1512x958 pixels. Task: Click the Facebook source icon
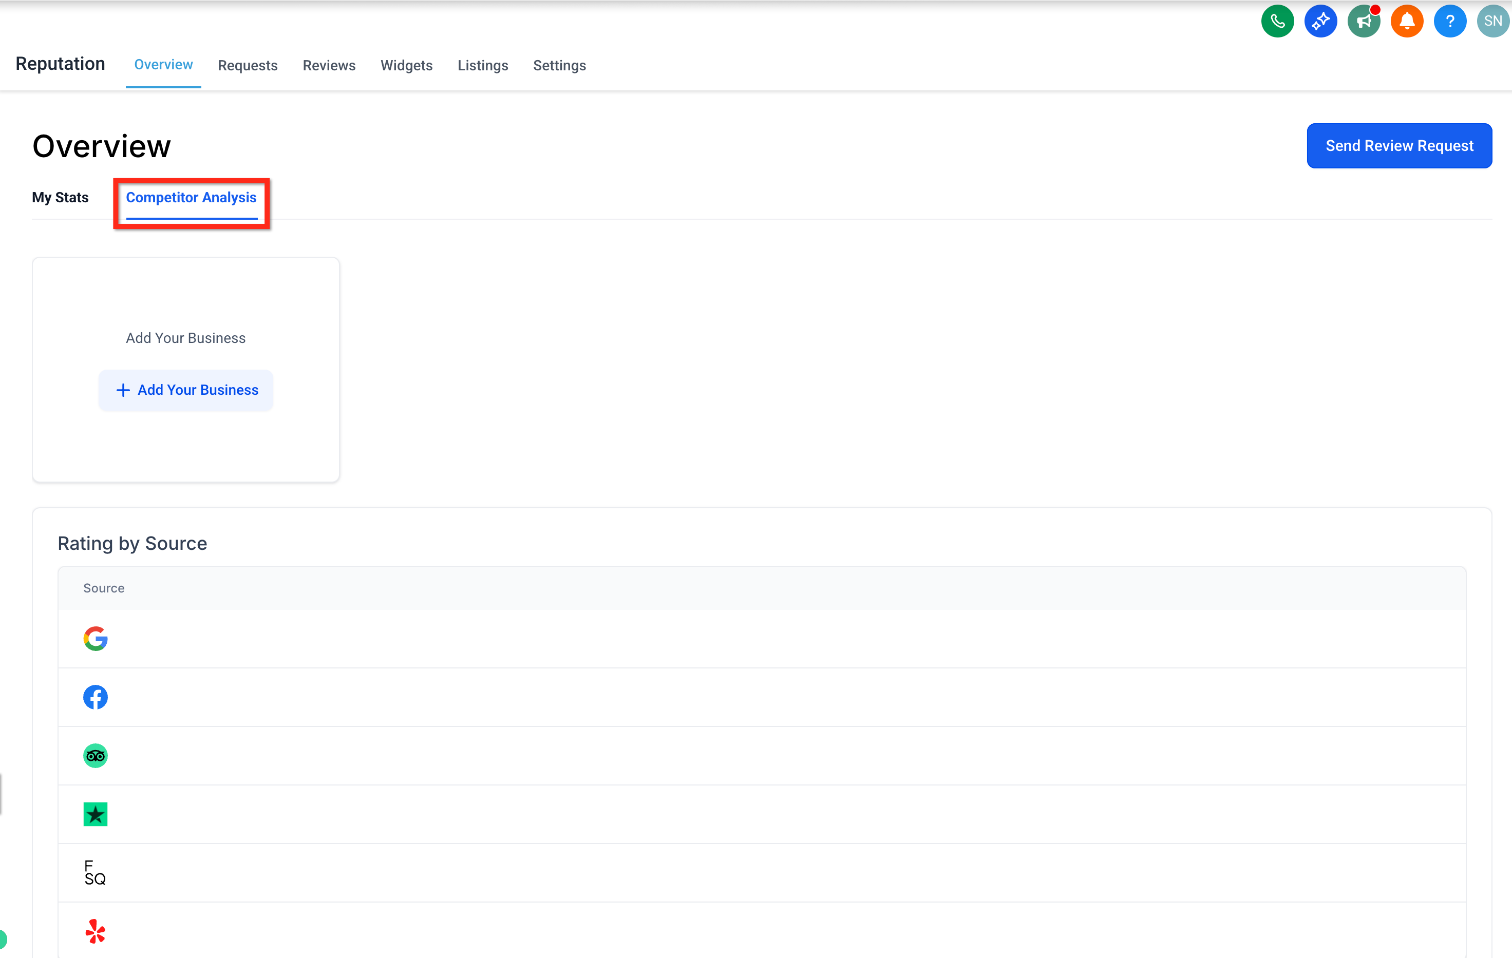[96, 697]
